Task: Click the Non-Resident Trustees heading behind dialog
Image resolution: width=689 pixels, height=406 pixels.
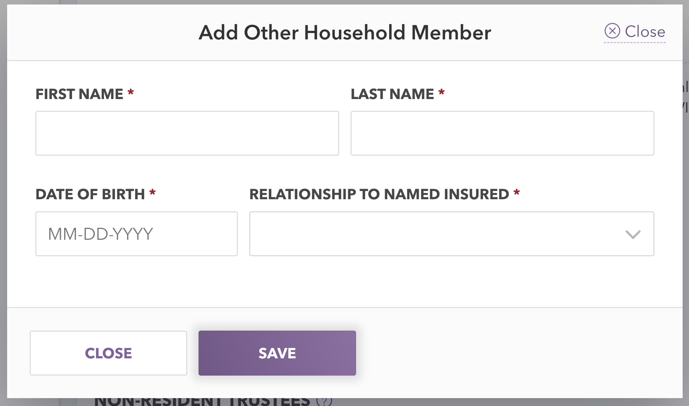Action: [x=202, y=401]
